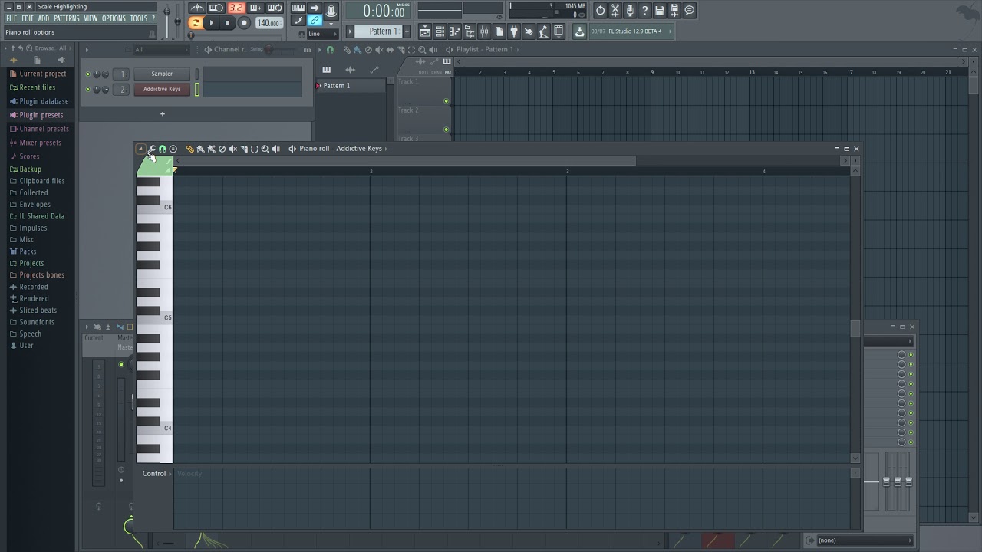Open the Playlist window from toolbar
Viewport: 982px width, 552px height.
click(x=425, y=31)
